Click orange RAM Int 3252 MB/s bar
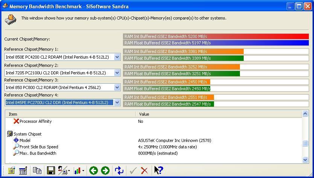This screenshot has width=314, height=178. point(181,67)
